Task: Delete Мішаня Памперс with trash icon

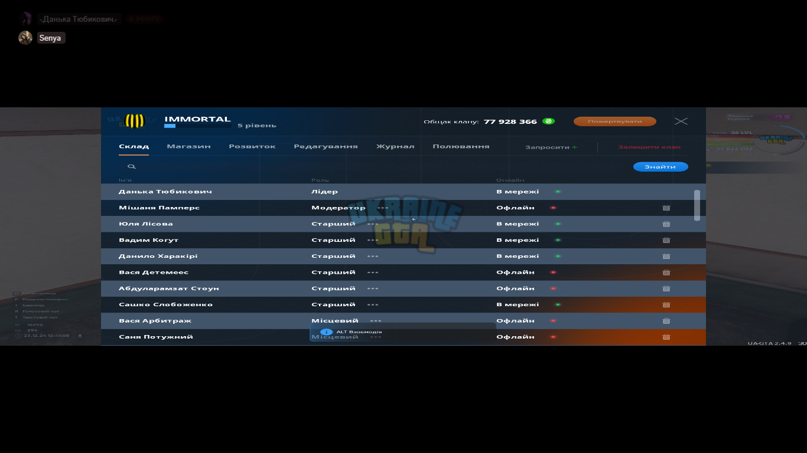Action: pyautogui.click(x=666, y=208)
